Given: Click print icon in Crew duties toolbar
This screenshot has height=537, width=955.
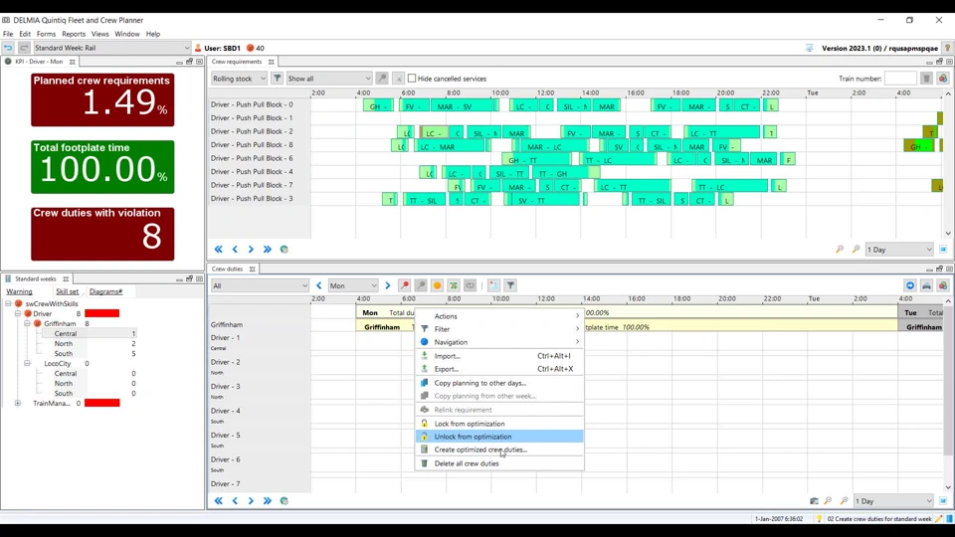Looking at the screenshot, I should tap(926, 285).
